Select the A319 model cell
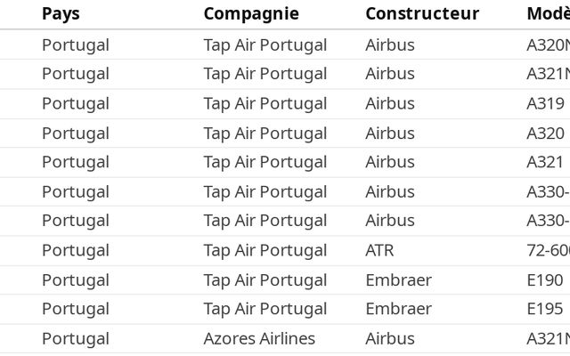This screenshot has width=570, height=356. click(545, 103)
